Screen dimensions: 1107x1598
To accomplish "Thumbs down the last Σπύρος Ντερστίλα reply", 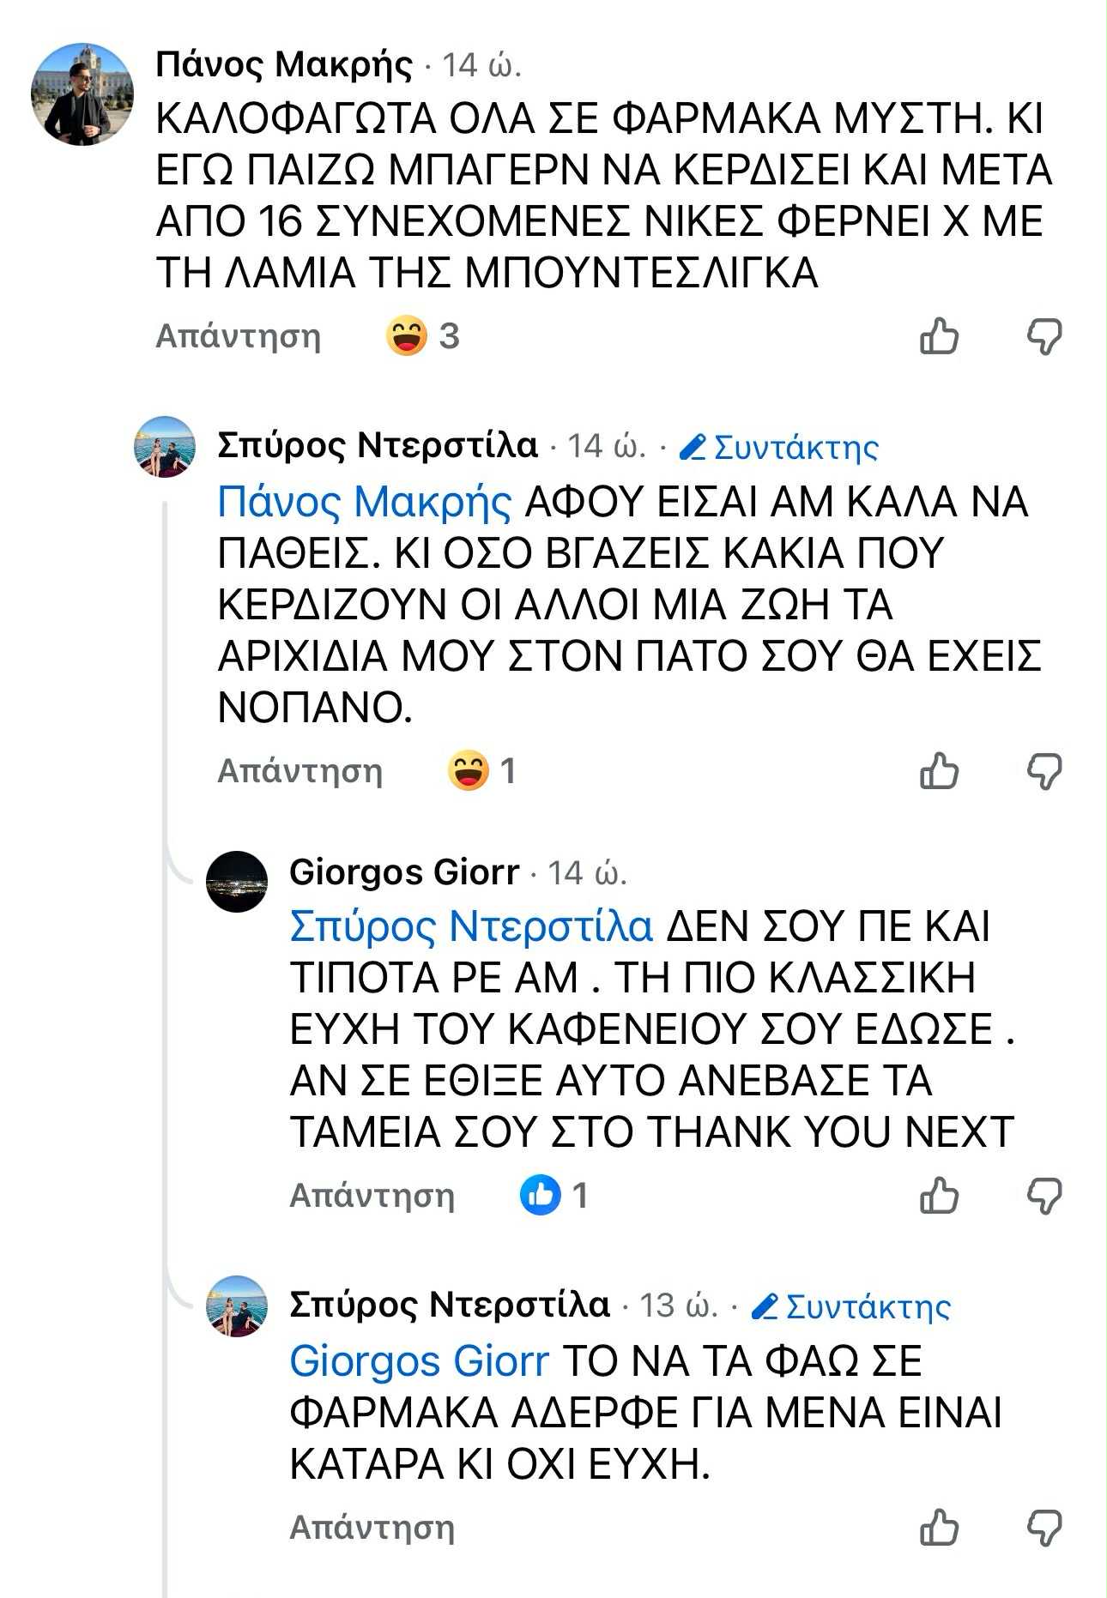I will click(1044, 1529).
